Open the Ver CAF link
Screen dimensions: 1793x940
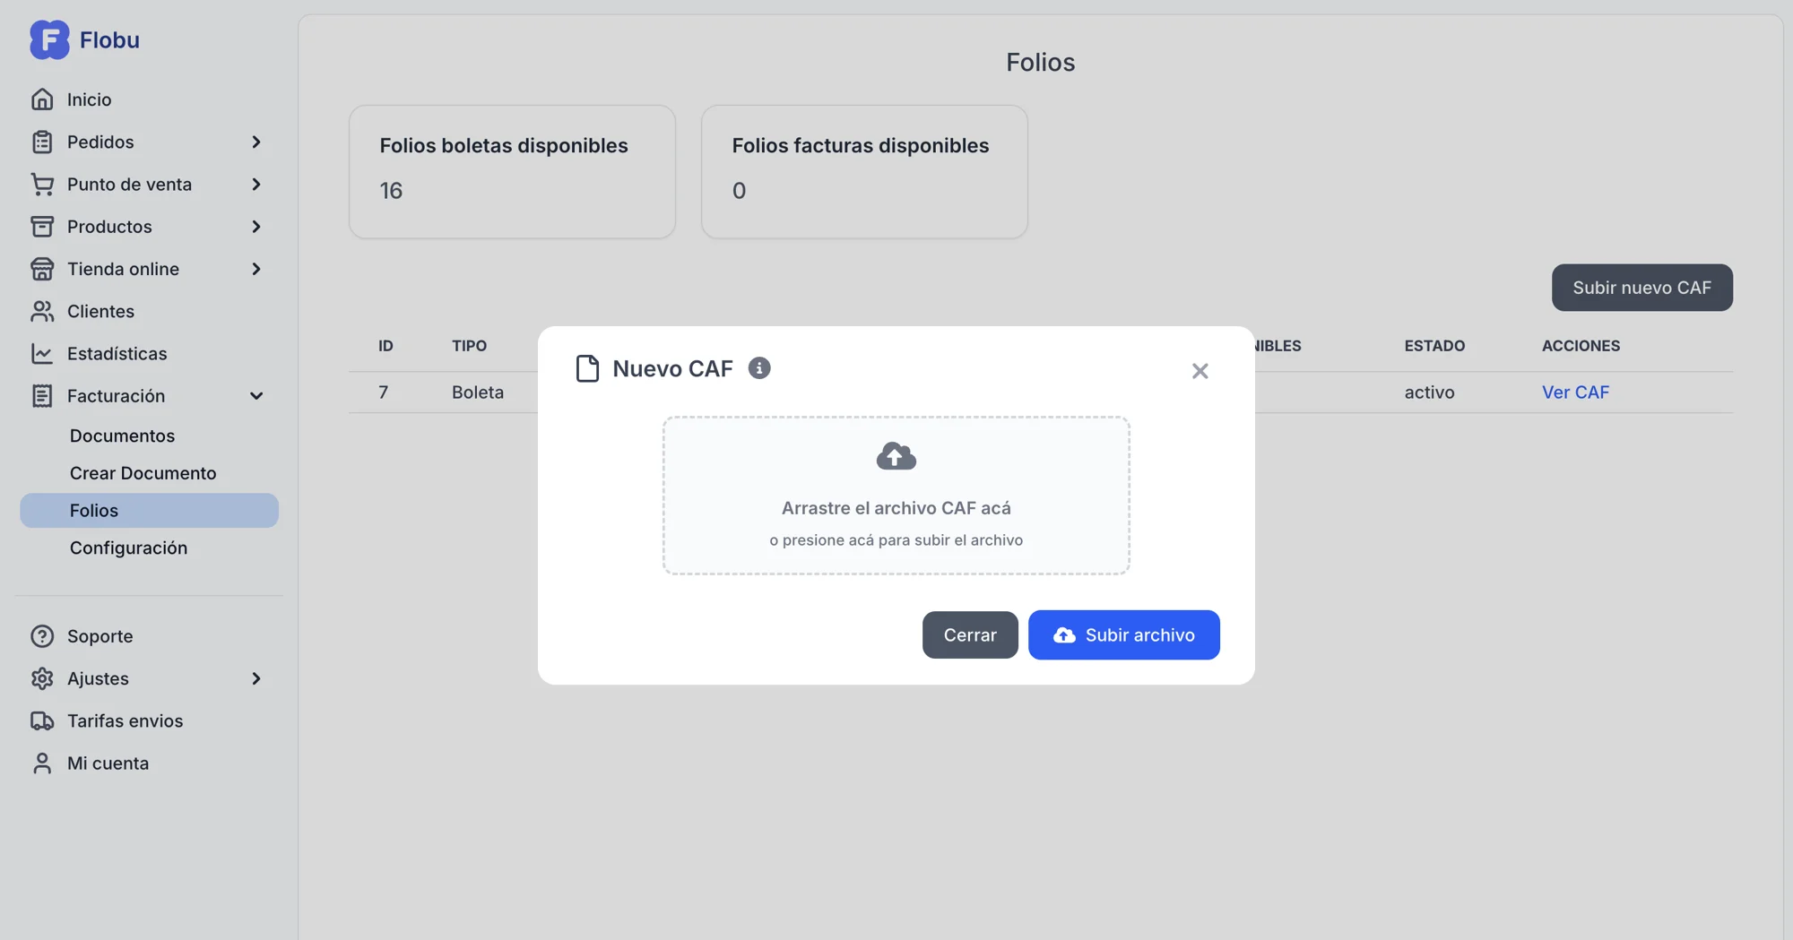click(1574, 392)
